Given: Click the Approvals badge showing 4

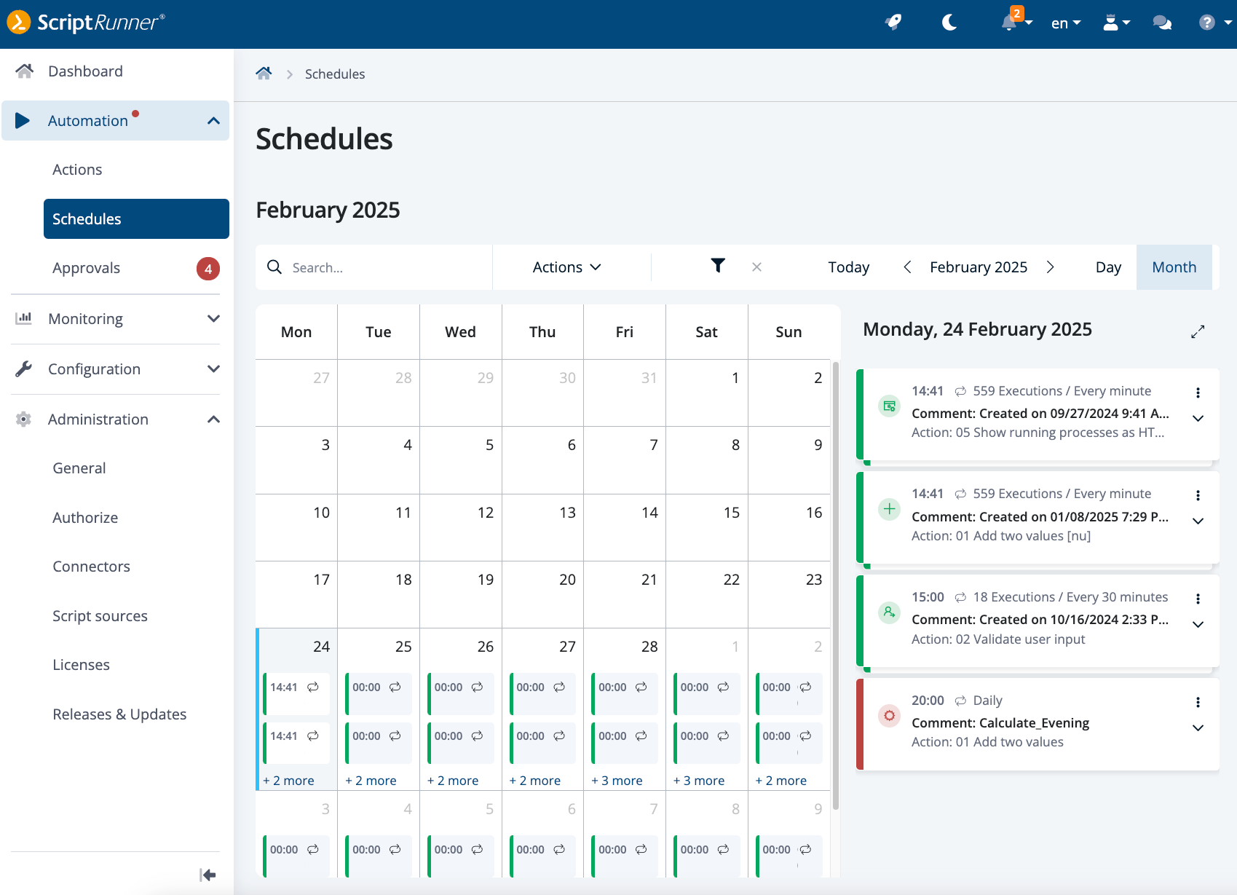Looking at the screenshot, I should coord(208,269).
